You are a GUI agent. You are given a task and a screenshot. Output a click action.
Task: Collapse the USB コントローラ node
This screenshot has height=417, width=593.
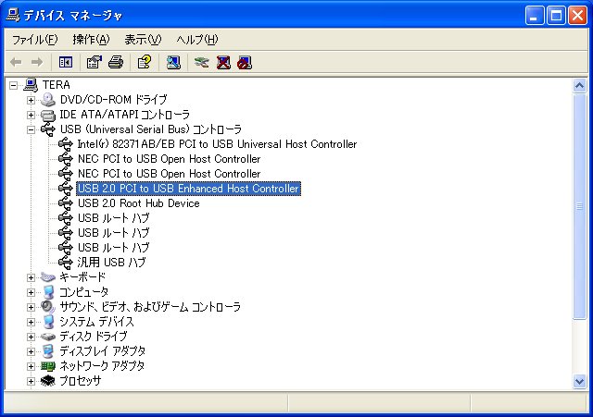tap(31, 129)
